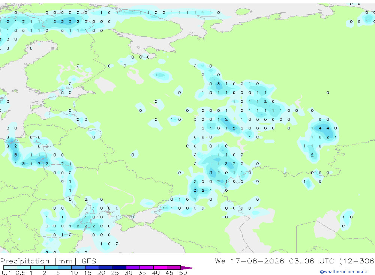This screenshot has height=275, width=375.
Task: Select the '0.5' legend scale label
Action: (20, 273)
